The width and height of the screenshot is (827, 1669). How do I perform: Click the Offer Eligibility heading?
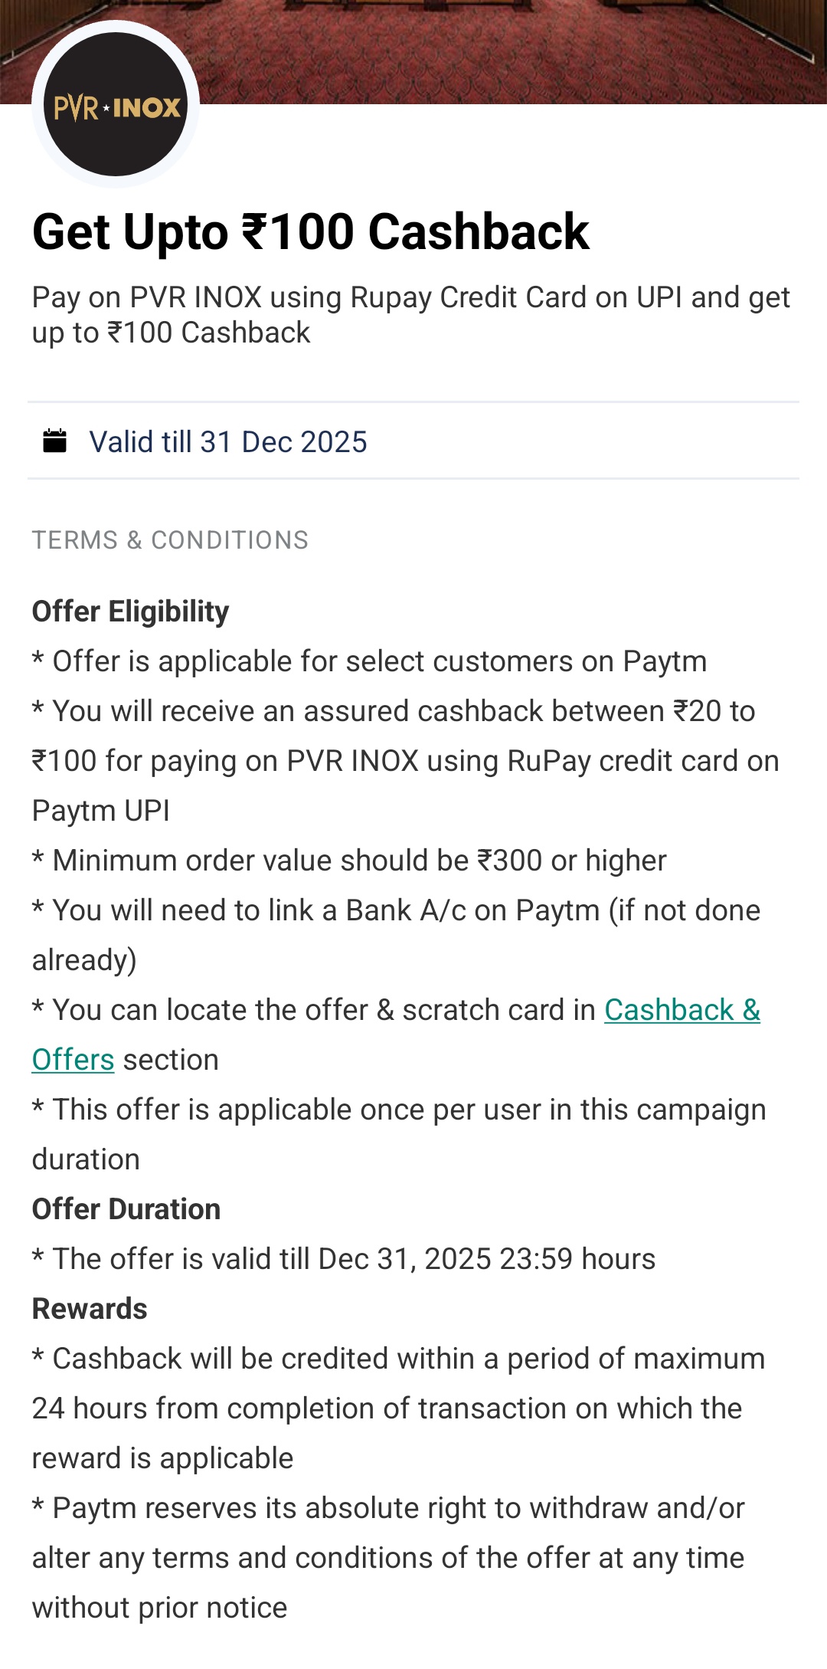(x=130, y=612)
